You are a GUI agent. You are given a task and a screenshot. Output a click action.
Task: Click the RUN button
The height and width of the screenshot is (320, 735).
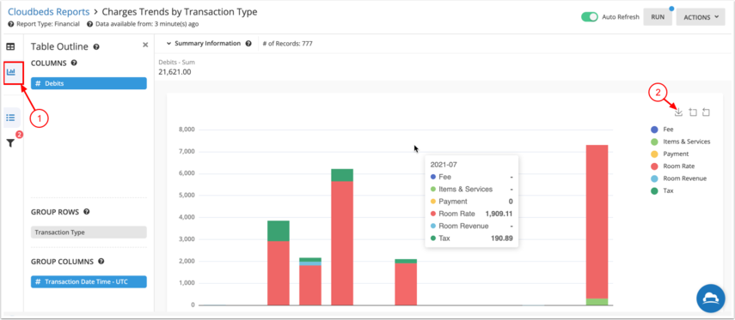(x=658, y=17)
